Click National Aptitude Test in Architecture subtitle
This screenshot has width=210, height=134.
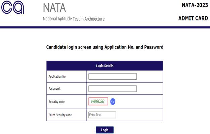point(74,19)
